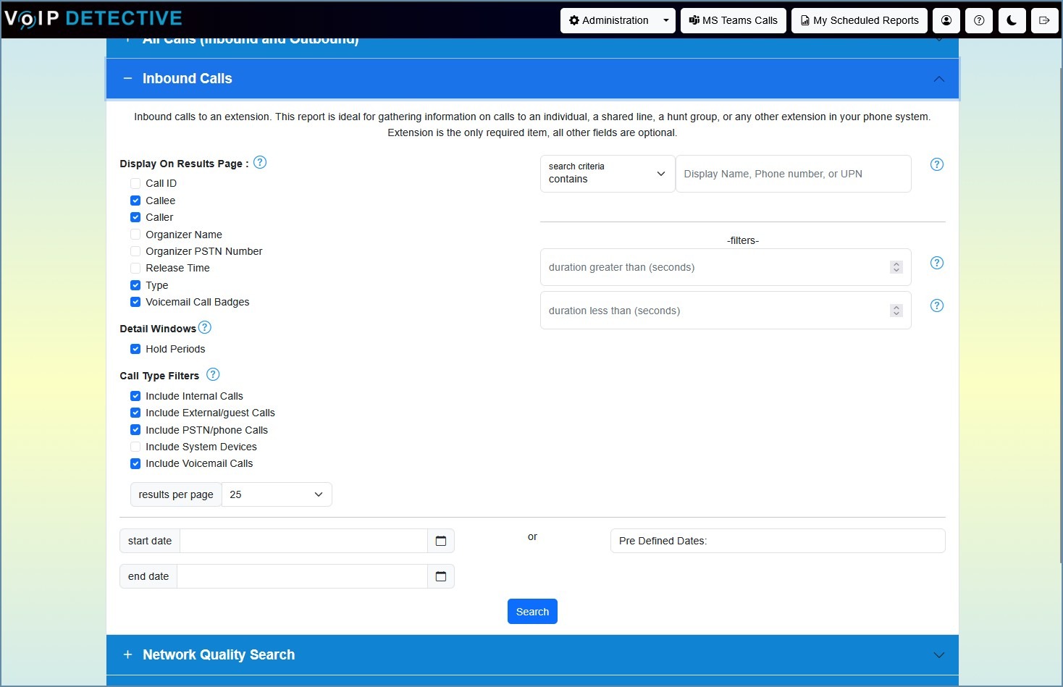The width and height of the screenshot is (1063, 687).
Task: Open the start date calendar picker
Action: coord(440,541)
